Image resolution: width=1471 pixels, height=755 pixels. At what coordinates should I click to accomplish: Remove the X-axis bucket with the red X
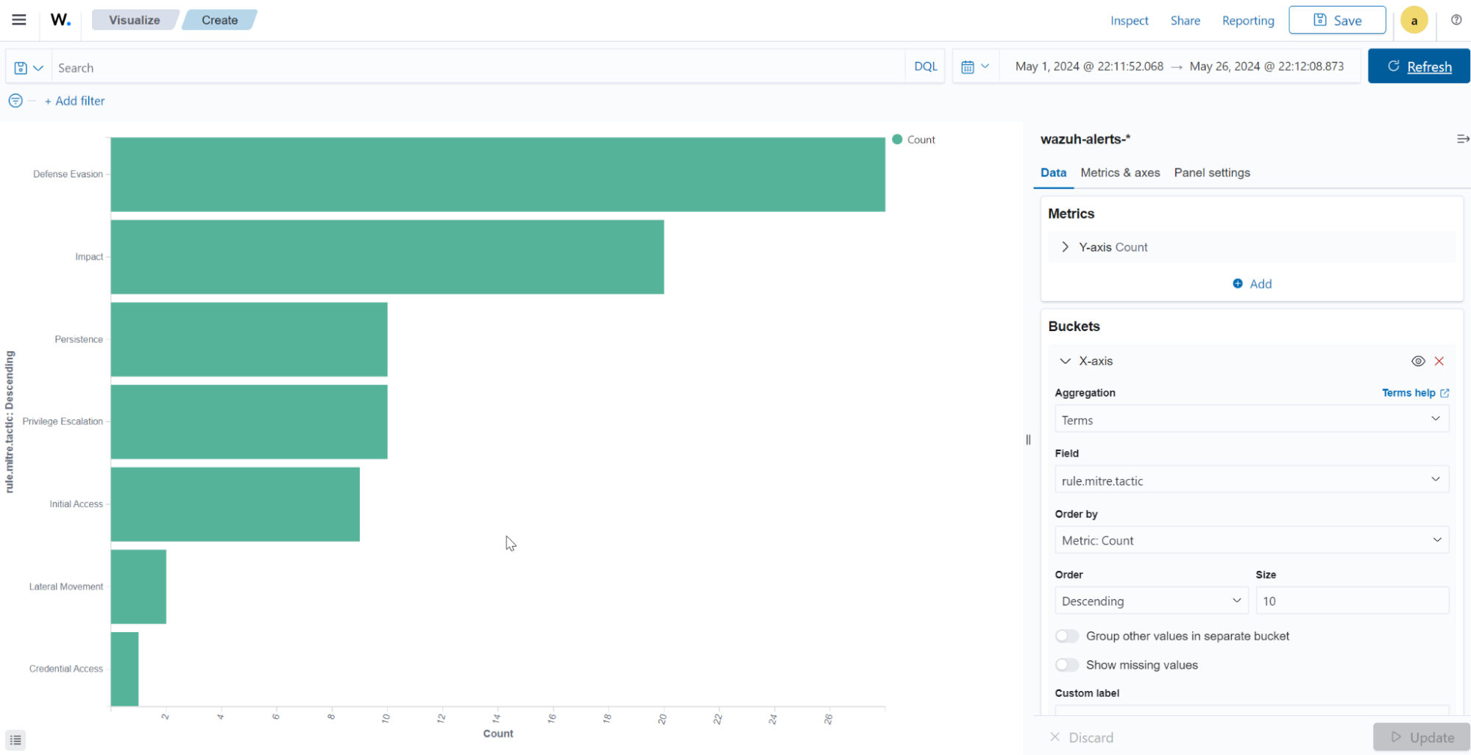(x=1440, y=361)
